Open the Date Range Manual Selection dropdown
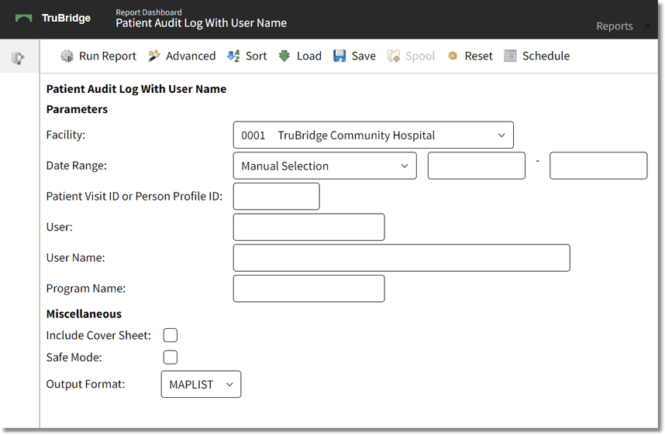665x435 pixels. coord(325,166)
